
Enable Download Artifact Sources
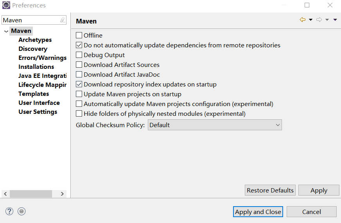pos(79,65)
